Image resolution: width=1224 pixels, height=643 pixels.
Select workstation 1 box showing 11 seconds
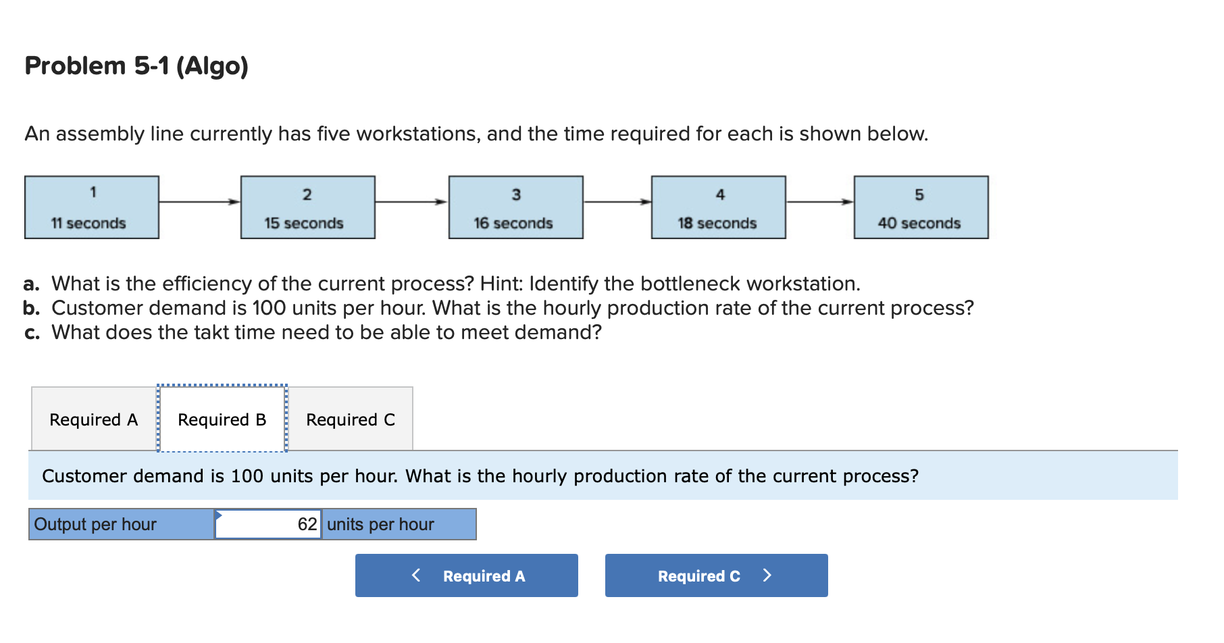[92, 207]
